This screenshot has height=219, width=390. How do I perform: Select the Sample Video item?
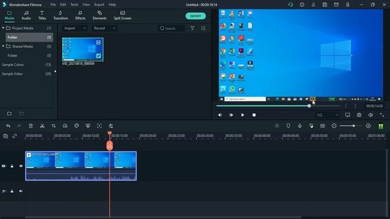(12, 74)
